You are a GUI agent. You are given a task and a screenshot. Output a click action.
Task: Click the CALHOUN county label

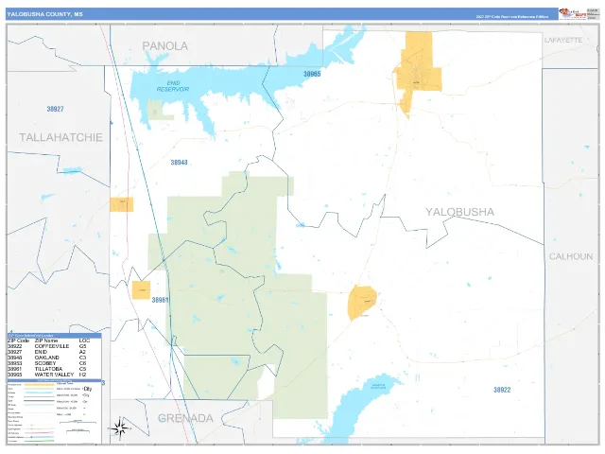point(571,256)
